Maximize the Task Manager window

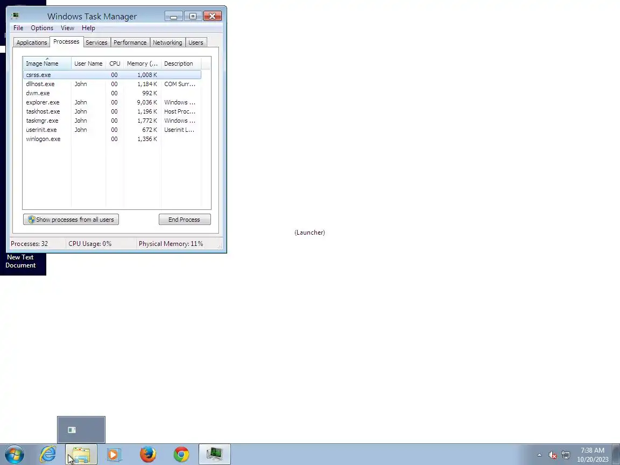[x=193, y=16]
